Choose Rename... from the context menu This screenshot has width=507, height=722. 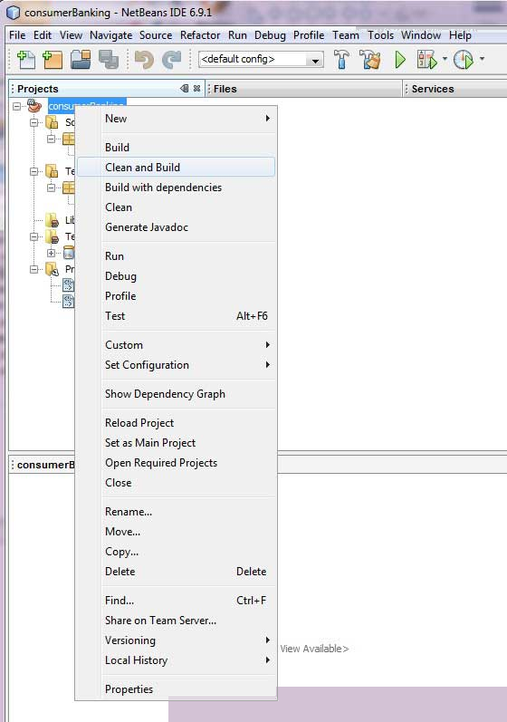[x=177, y=512]
